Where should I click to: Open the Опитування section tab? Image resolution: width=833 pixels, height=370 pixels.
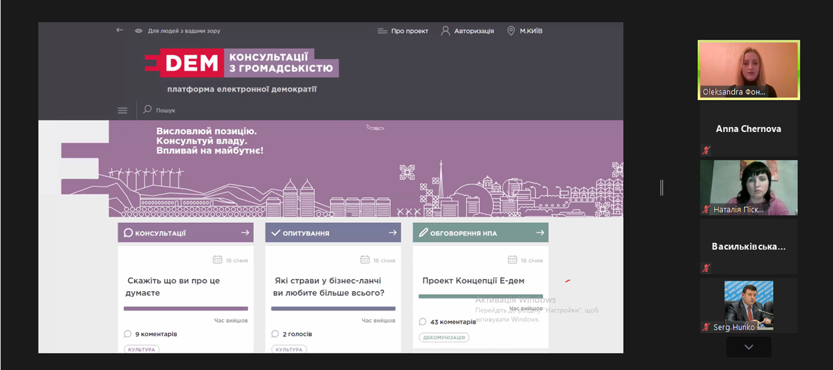click(x=324, y=233)
